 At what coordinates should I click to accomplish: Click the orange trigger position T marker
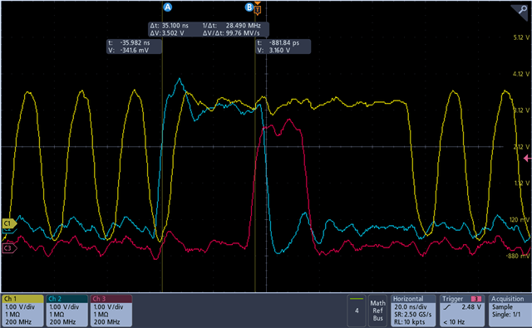tap(258, 9)
